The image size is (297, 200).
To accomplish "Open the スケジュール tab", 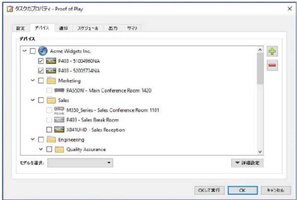I will click(88, 28).
